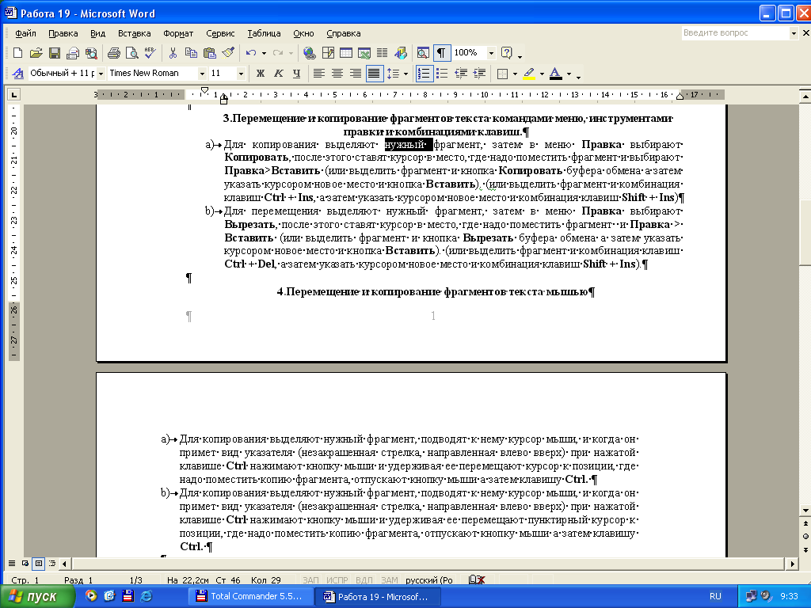Apply bulleted list formatting
811x608 pixels.
442,74
